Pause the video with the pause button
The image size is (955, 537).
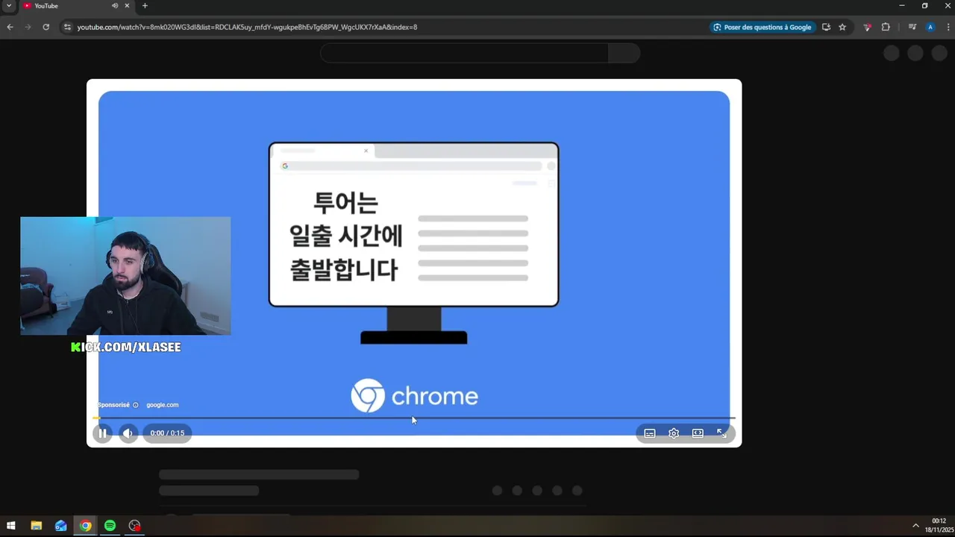click(x=102, y=433)
